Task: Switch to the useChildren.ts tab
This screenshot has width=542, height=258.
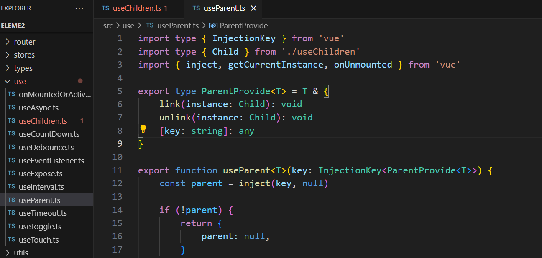Action: pyautogui.click(x=137, y=8)
